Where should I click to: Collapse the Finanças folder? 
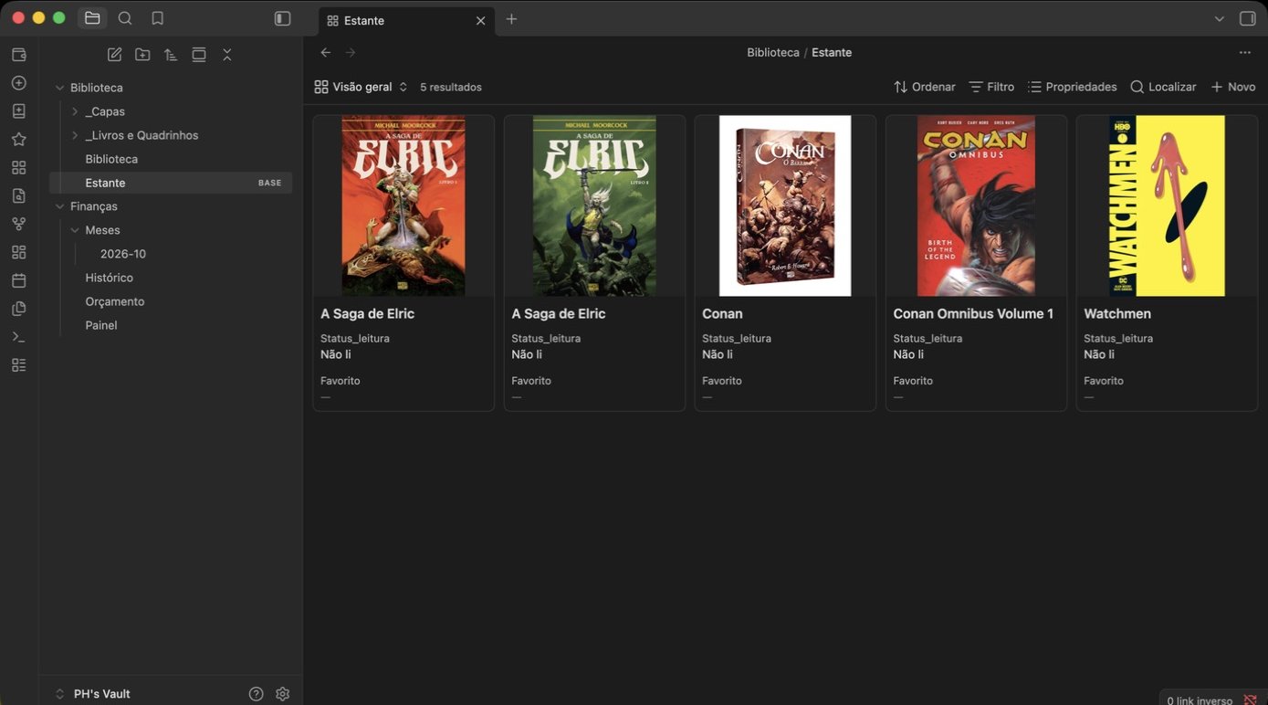click(60, 206)
